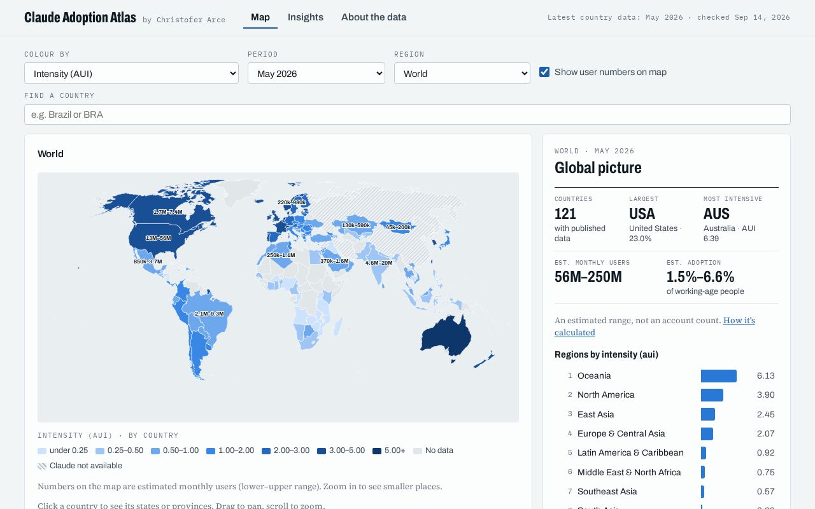Image resolution: width=815 pixels, height=509 pixels.
Task: Click the 850k–3.7M label on Mexico
Action: tap(148, 261)
